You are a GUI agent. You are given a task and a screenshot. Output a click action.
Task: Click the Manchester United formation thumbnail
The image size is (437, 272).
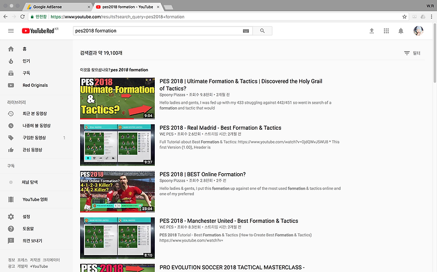click(117, 238)
